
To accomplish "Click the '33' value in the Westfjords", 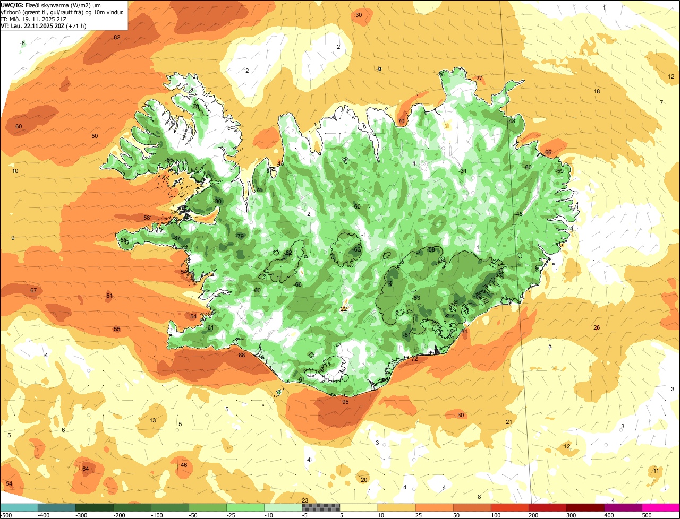I will coord(195,107).
